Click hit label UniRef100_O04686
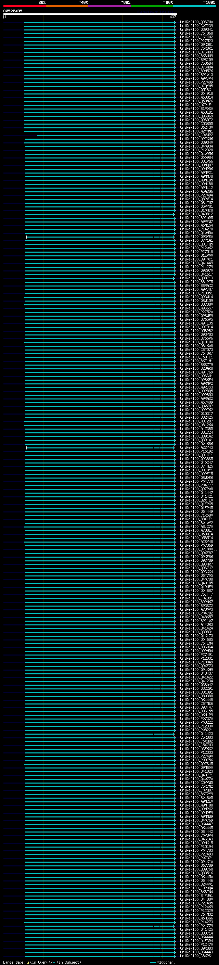 [x=196, y=444]
